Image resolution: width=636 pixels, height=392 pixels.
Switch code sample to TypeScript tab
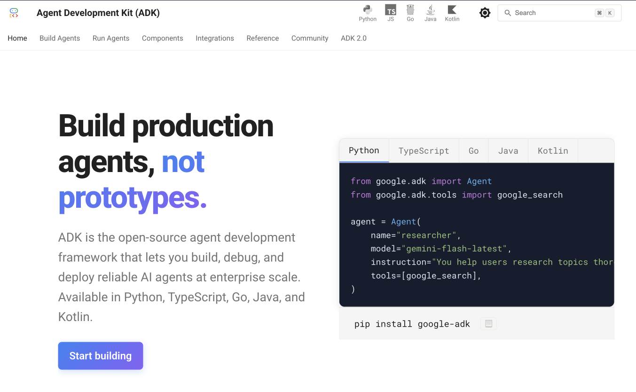pos(424,151)
